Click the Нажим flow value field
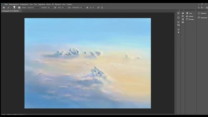Image resolution: width=208 pixels, height=117 pixels. (63, 7)
